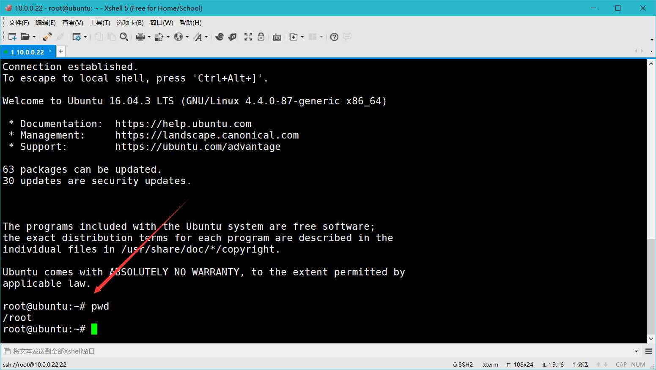Open the Help question mark icon
Image resolution: width=656 pixels, height=370 pixels.
(x=334, y=37)
